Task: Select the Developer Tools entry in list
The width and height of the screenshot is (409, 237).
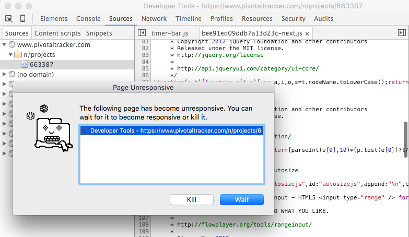Action: (x=172, y=131)
